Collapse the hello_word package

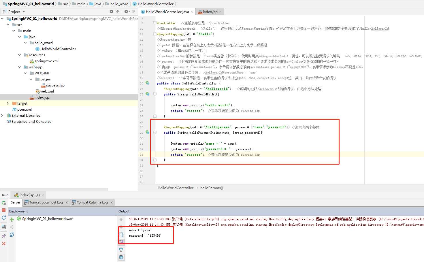click(x=25, y=43)
